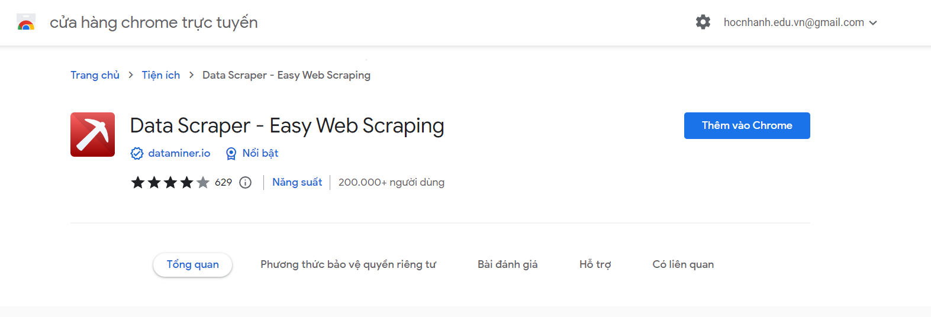
Task: Select the Tổng quan tab
Action: coord(192,264)
